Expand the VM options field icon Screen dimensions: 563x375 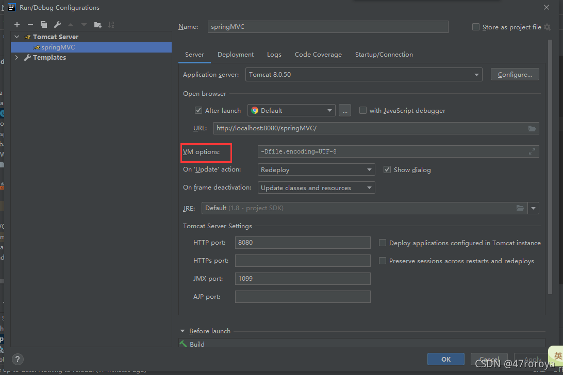pyautogui.click(x=532, y=152)
